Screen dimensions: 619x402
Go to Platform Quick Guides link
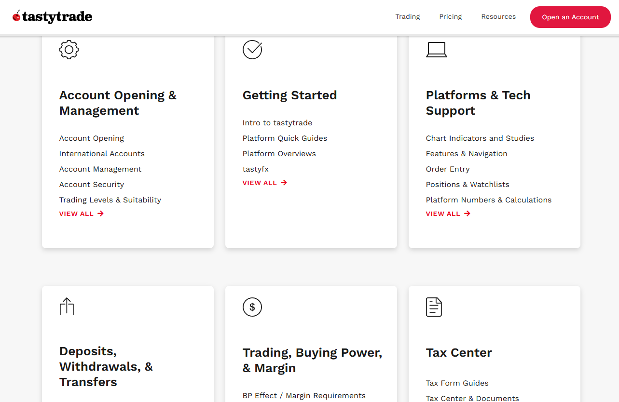[285, 138]
